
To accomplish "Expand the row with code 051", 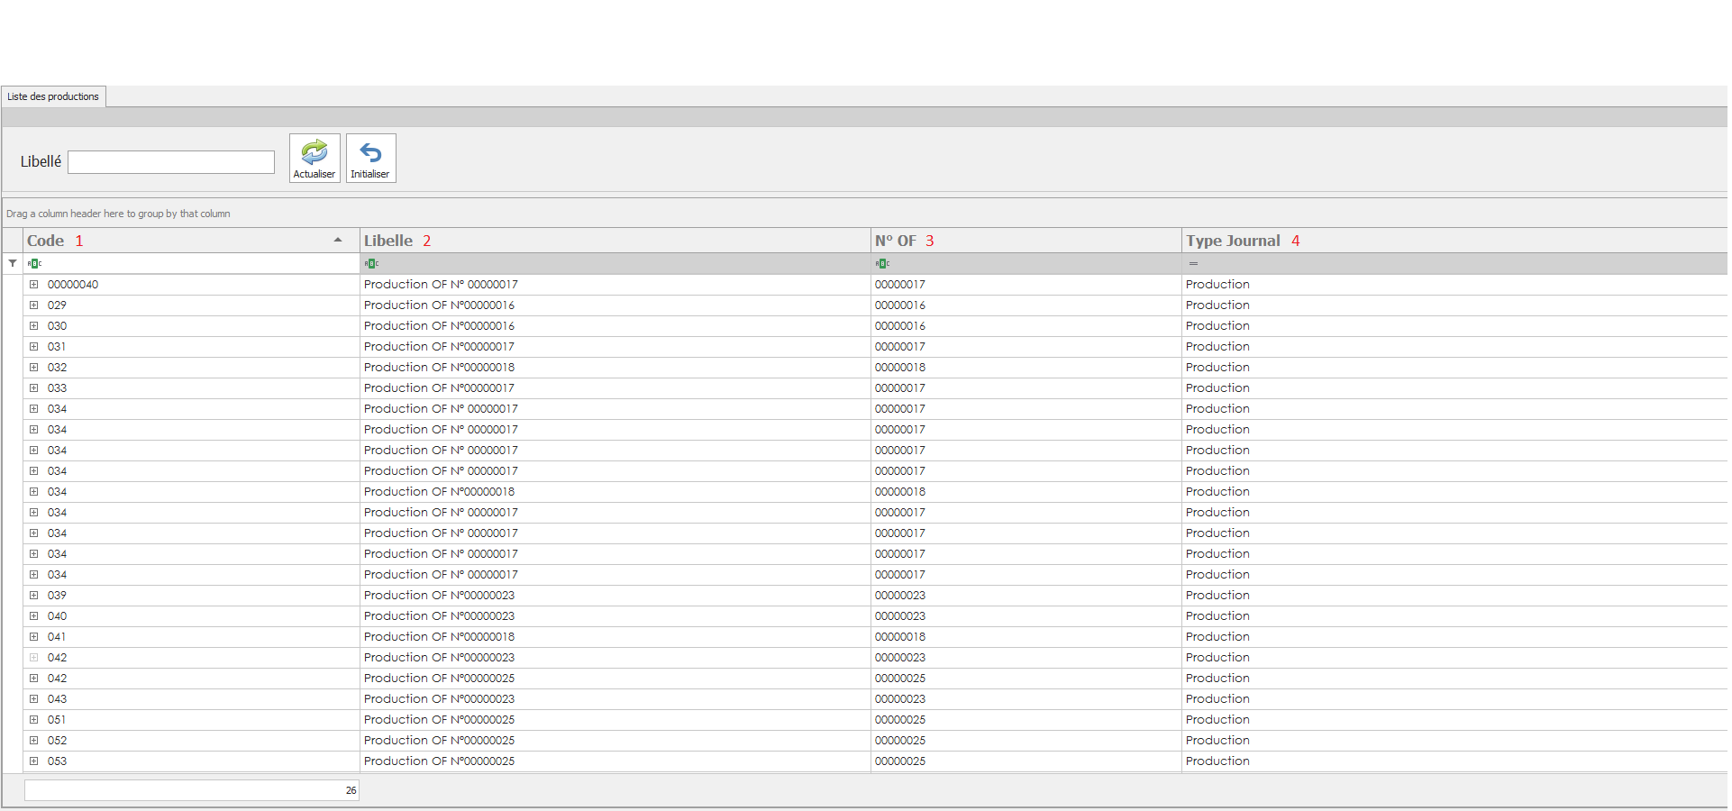I will 34,720.
